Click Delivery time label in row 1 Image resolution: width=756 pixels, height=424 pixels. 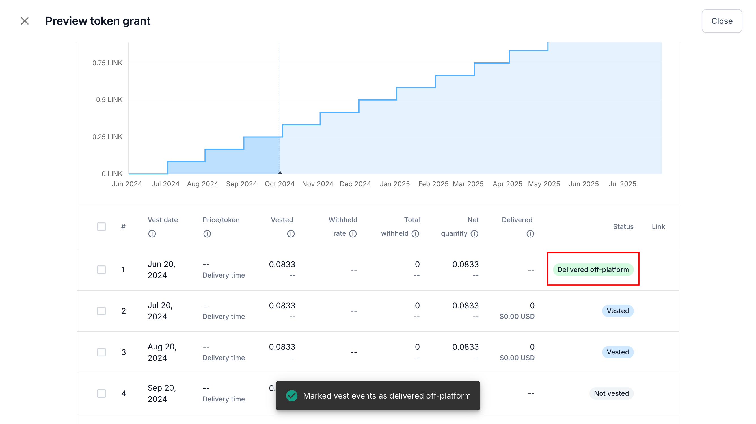pyautogui.click(x=224, y=275)
